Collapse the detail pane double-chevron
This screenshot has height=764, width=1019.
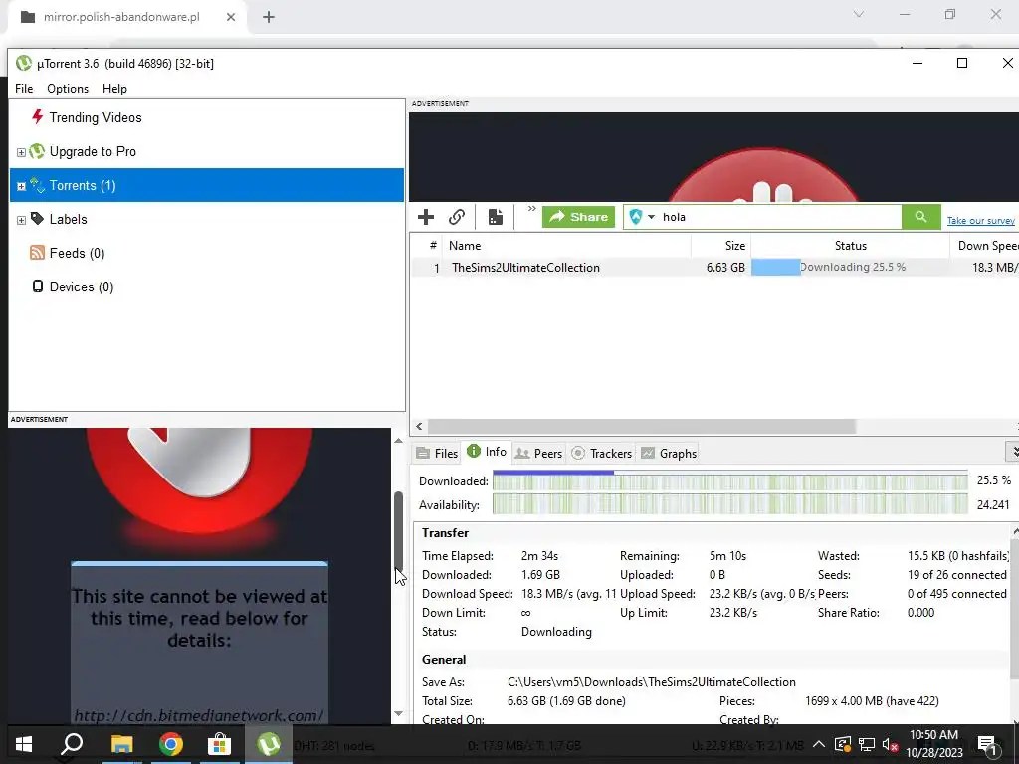(1012, 451)
